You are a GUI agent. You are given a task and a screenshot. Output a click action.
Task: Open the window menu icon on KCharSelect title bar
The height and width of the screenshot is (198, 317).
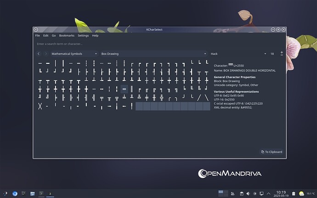(36, 29)
